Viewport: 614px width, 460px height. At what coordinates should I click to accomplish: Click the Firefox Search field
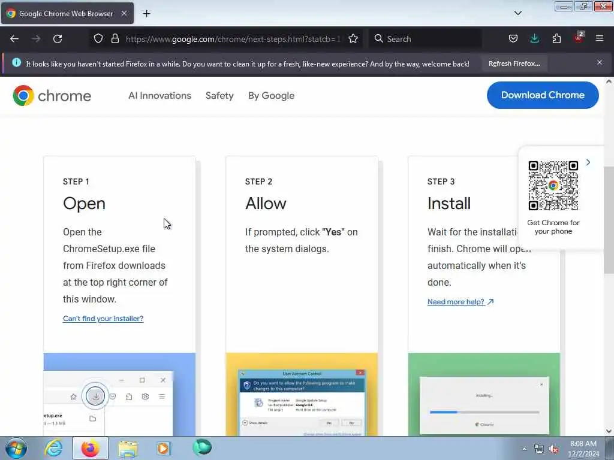pos(426,39)
